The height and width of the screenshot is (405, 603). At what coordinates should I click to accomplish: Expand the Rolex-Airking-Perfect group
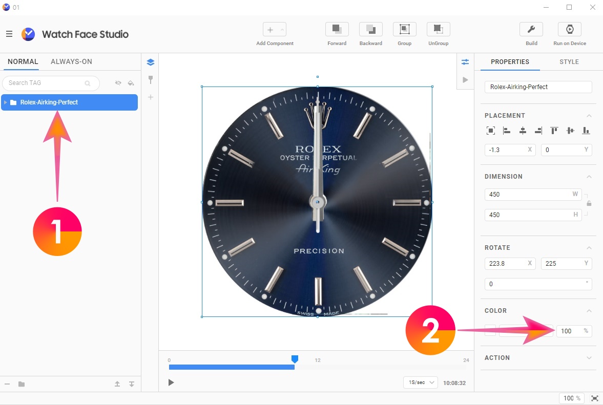point(6,102)
